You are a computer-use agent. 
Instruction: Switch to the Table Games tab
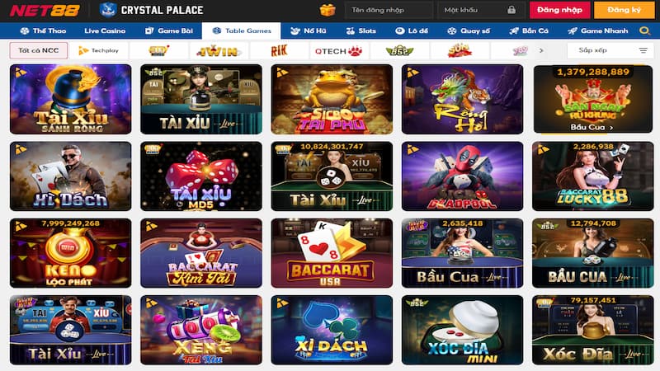coord(241,31)
